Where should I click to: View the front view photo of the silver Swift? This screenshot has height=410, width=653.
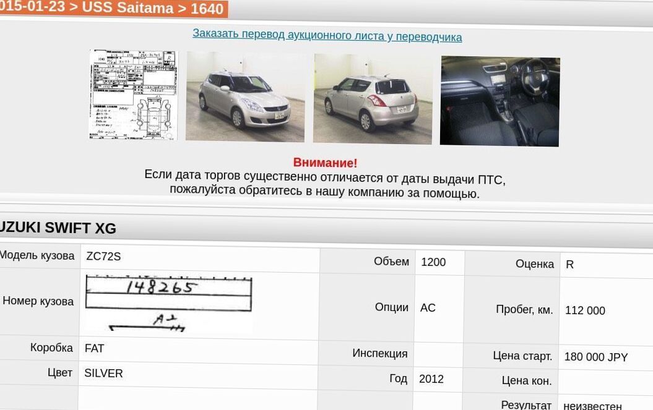pos(245,96)
